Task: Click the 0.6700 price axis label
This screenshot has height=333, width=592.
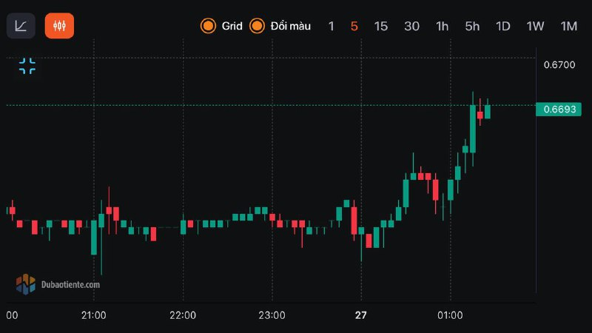Action: pos(559,65)
